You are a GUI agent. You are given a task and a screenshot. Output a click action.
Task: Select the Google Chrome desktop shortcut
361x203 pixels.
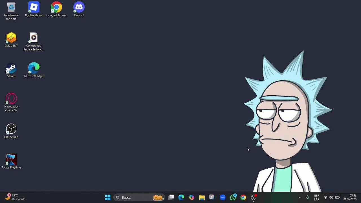point(56,10)
